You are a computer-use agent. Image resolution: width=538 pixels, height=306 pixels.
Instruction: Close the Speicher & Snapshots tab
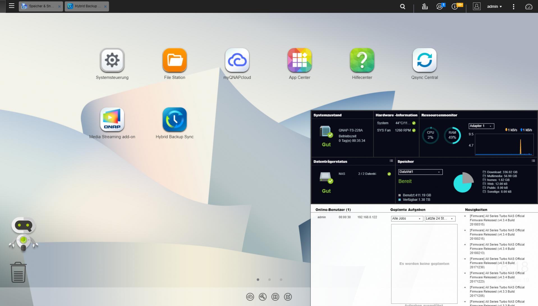tap(59, 6)
